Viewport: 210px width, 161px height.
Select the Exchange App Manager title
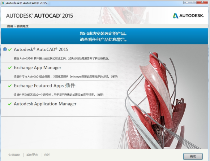point(38,68)
